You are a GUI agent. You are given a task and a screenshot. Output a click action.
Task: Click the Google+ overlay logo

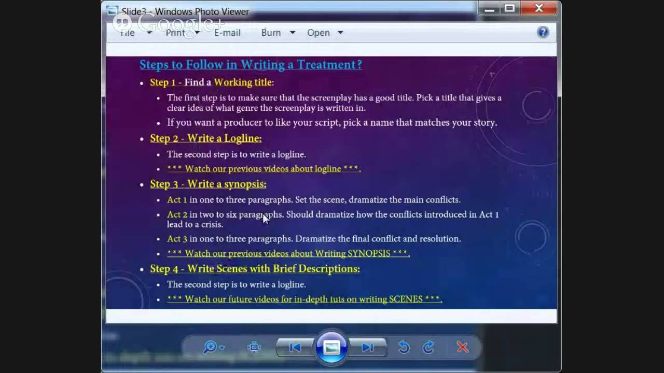[x=169, y=23]
